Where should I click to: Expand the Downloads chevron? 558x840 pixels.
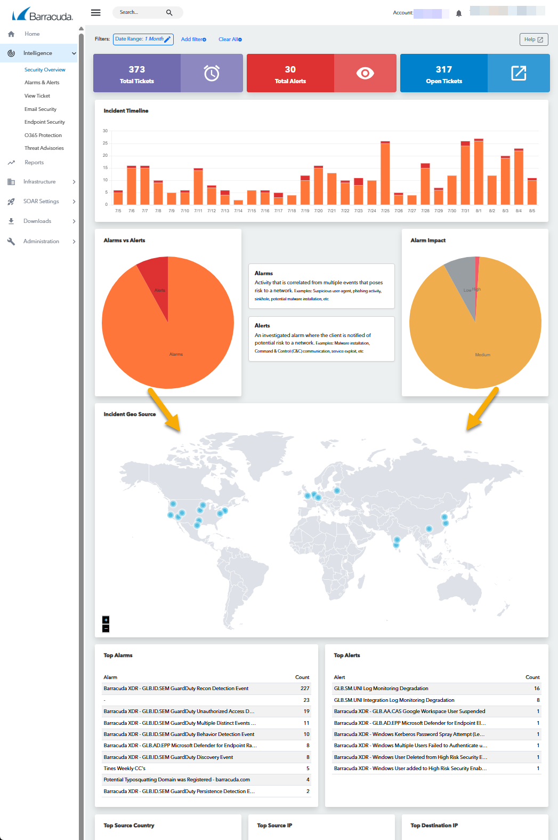74,221
